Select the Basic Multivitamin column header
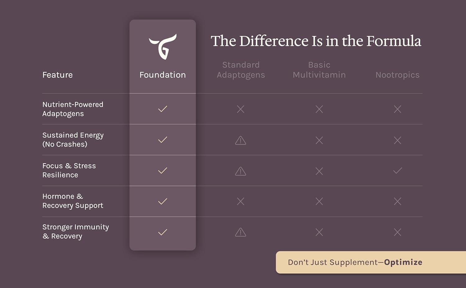This screenshot has width=466, height=288. (x=319, y=70)
